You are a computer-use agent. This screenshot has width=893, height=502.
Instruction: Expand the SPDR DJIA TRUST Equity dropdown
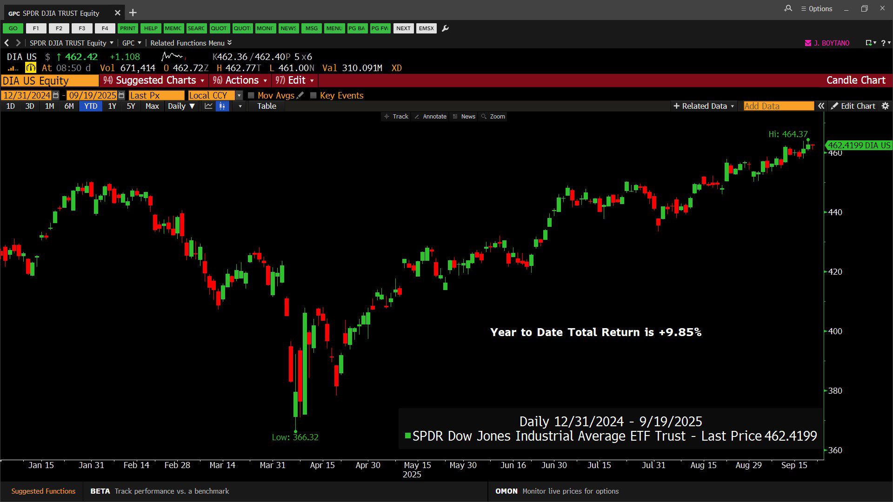pos(72,43)
